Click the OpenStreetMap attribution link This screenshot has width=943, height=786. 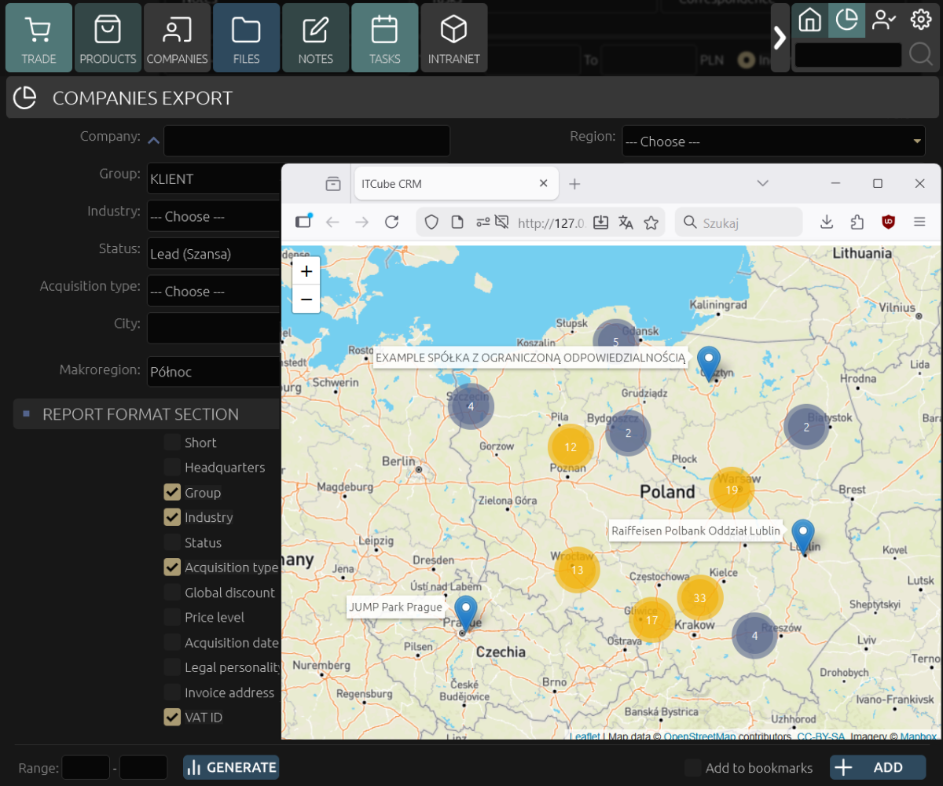699,736
